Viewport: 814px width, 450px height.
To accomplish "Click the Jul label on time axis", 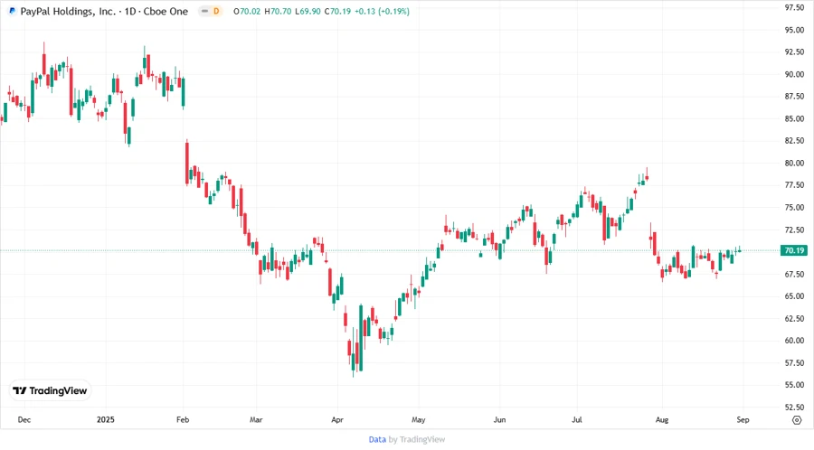I will click(577, 420).
